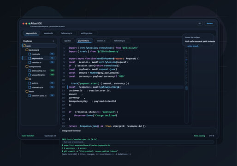Click the Explorer panel title
Screen dimensions: 237x166
[x=28, y=41]
